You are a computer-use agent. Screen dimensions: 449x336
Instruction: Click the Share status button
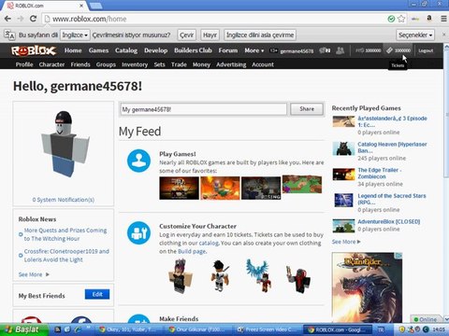(x=307, y=109)
